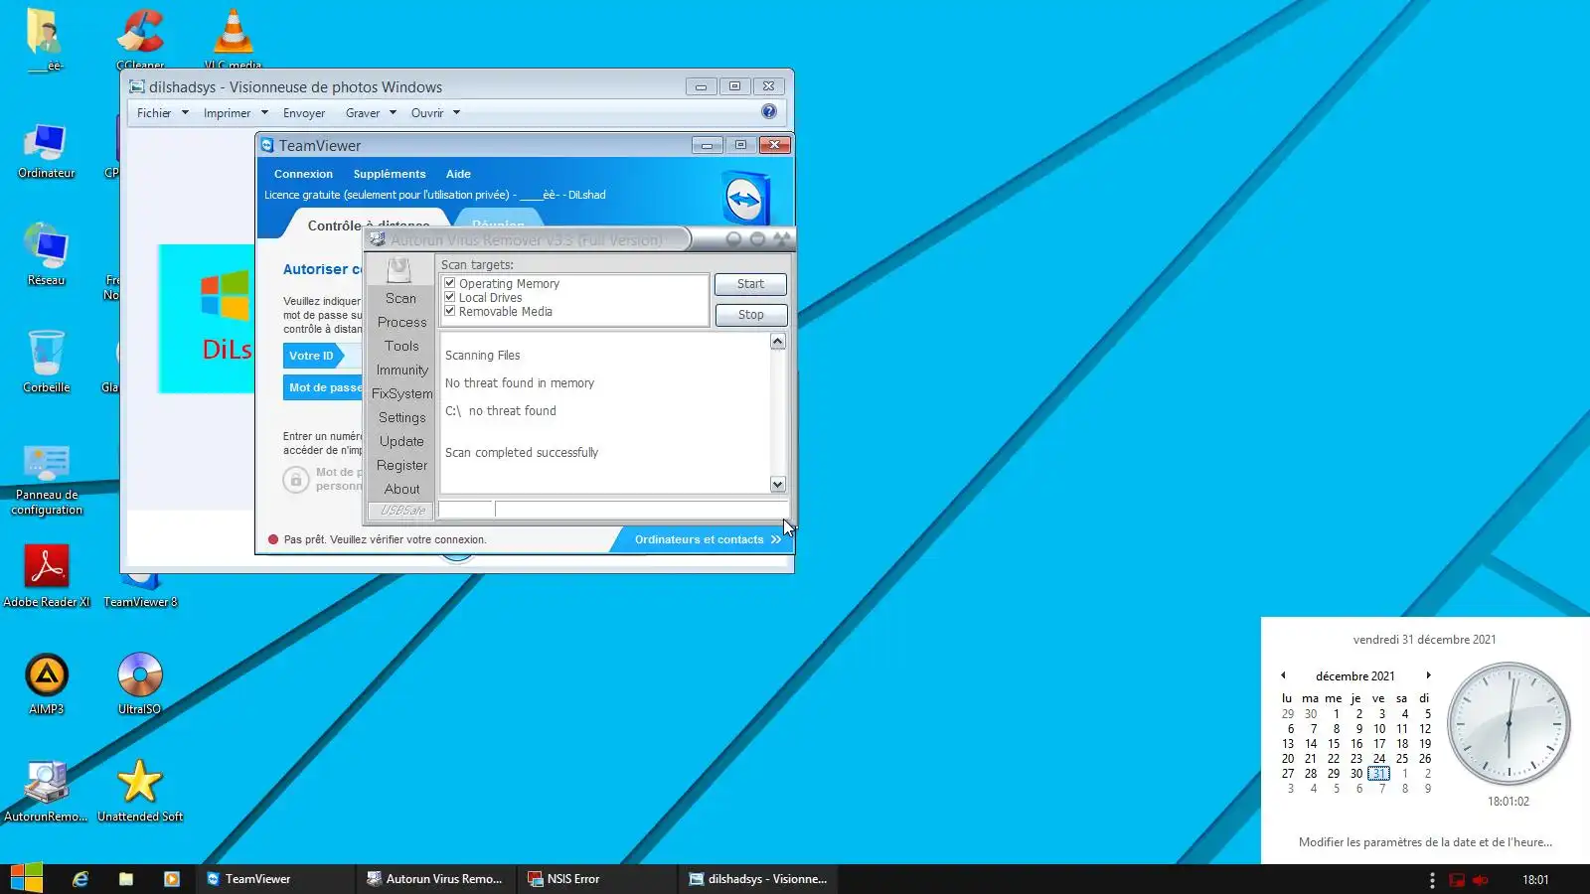Open the user folder icon on the desktop
This screenshot has height=894, width=1590.
[45, 38]
